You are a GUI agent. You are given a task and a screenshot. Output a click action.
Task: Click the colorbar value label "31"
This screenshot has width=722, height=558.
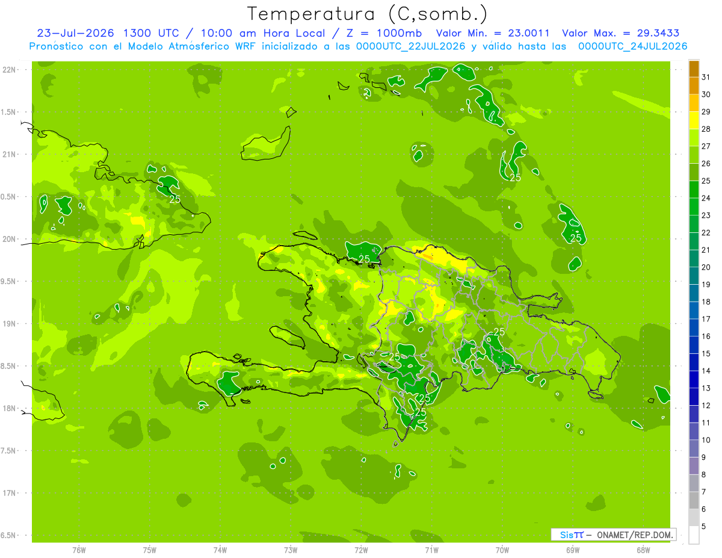(706, 77)
